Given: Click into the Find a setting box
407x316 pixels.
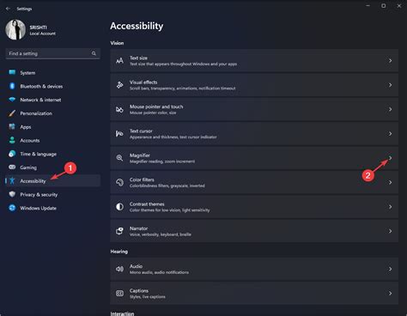Looking at the screenshot, I should click(x=52, y=53).
